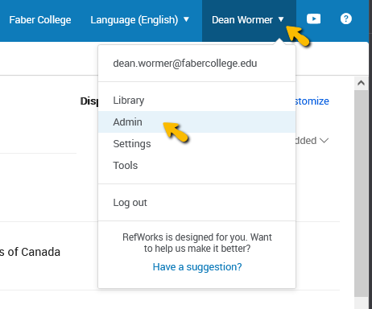Click the 'of Canada' reference title text
Viewport: 372px width, 309px height.
coord(30,252)
